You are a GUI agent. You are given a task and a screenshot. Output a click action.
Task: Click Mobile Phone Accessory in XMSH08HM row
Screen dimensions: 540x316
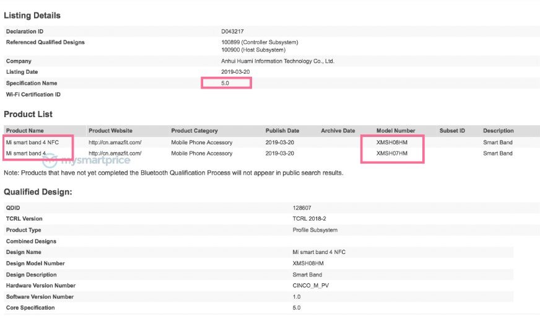tap(202, 143)
